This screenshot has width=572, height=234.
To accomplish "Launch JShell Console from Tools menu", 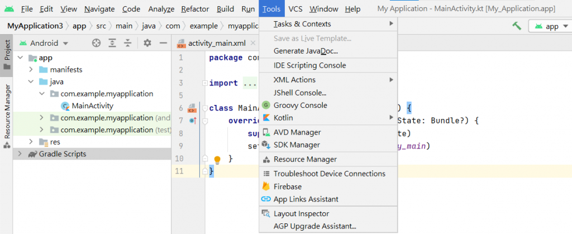I will (x=328, y=93).
